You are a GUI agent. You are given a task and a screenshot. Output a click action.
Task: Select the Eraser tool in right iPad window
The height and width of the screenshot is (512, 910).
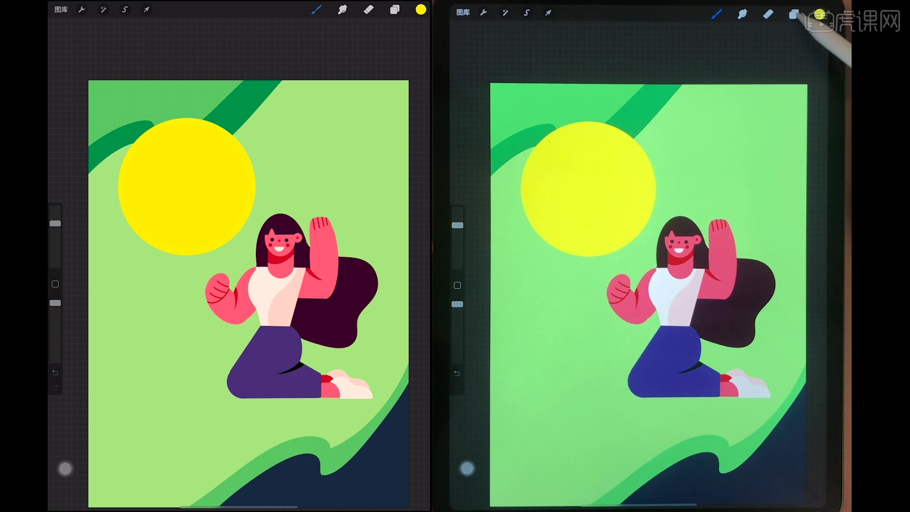click(x=768, y=14)
